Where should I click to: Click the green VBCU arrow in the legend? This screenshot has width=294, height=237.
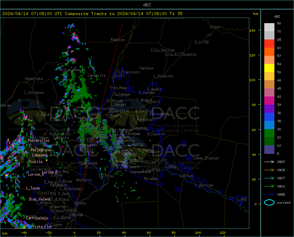(269, 186)
